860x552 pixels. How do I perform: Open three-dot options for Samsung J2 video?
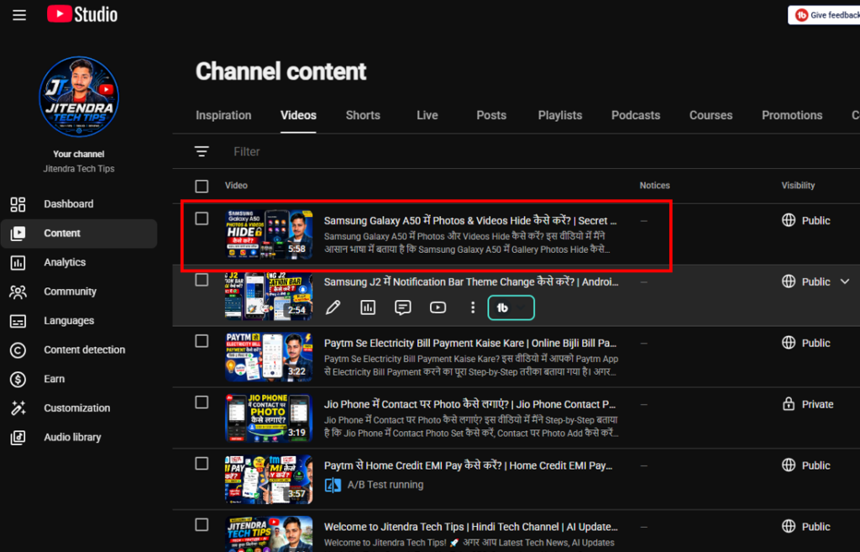[x=473, y=308]
